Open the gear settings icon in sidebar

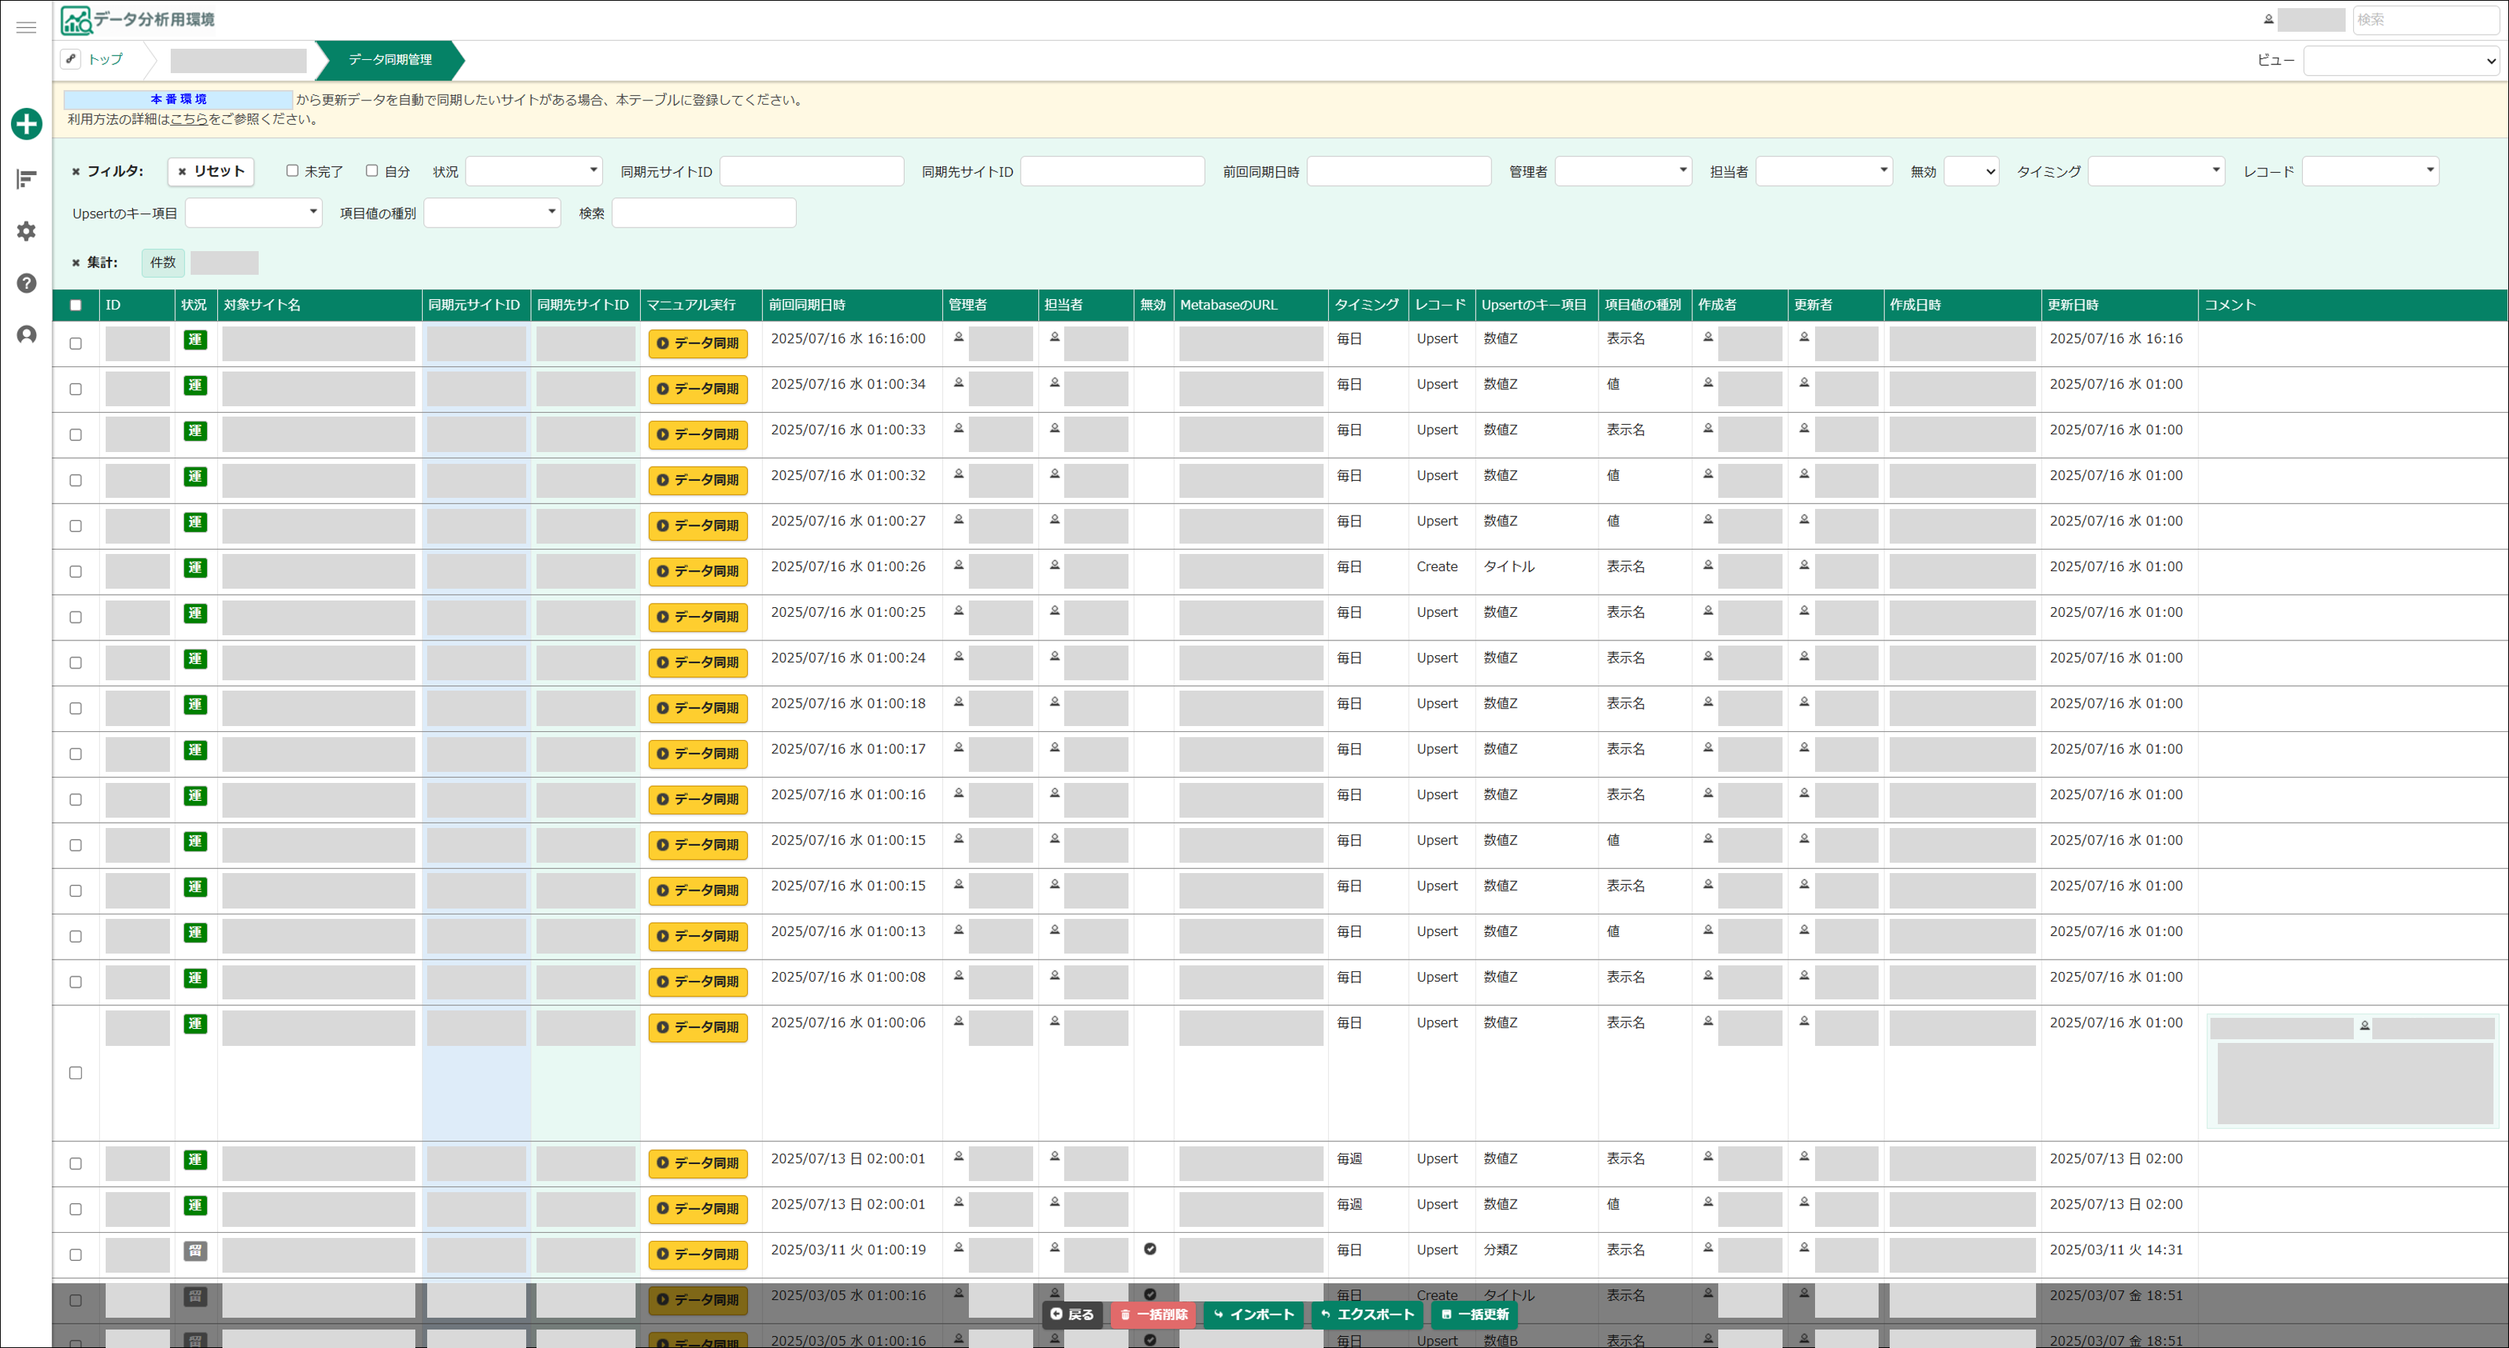click(x=27, y=232)
